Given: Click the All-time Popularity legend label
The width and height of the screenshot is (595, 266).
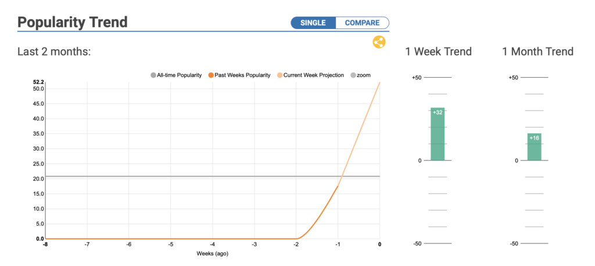Looking at the screenshot, I should coord(179,75).
